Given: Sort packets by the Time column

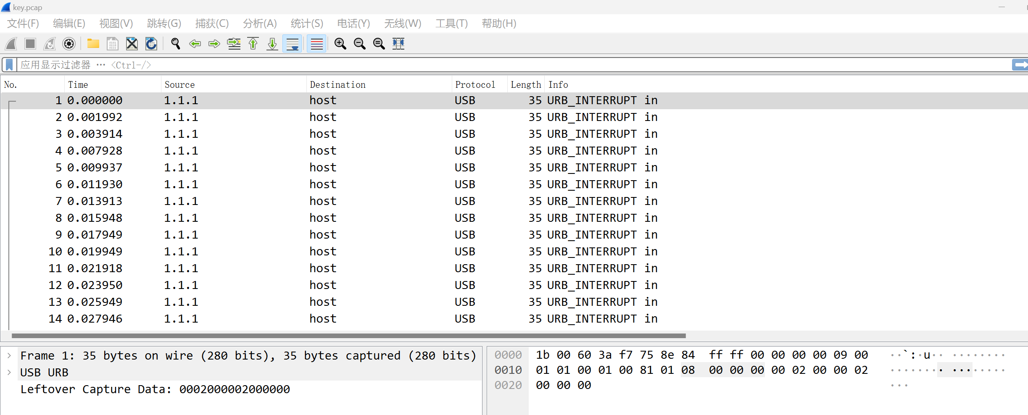Looking at the screenshot, I should pos(113,85).
